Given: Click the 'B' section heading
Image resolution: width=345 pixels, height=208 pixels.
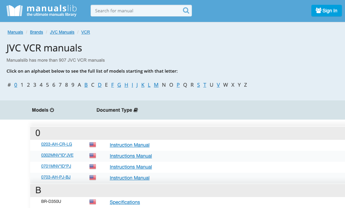Looking at the screenshot, I should pyautogui.click(x=38, y=190).
